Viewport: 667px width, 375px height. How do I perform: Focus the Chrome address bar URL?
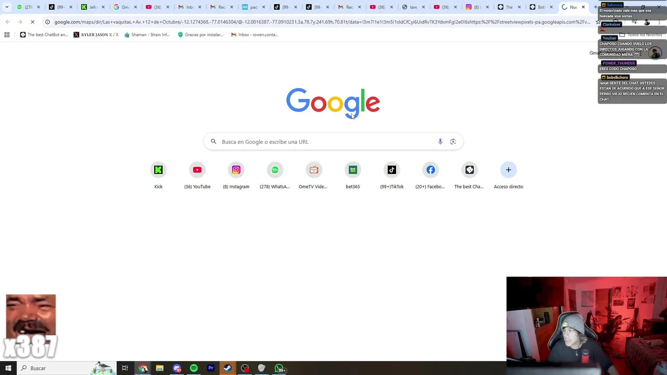pyautogui.click(x=322, y=22)
